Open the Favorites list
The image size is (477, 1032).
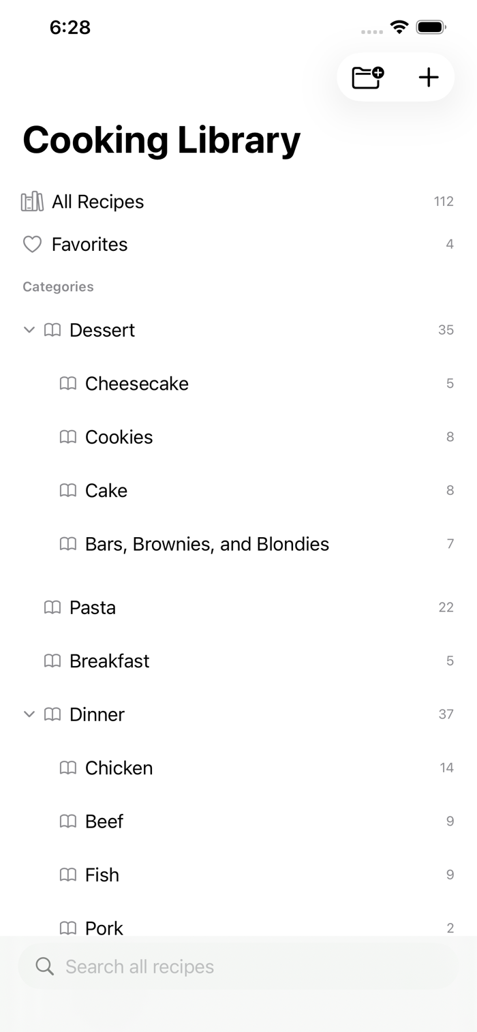pos(238,244)
